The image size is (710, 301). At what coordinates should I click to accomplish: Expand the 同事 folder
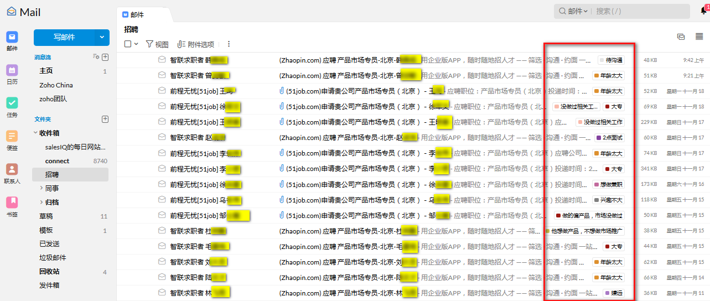(x=42, y=189)
